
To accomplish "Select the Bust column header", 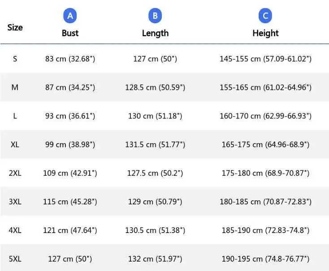I will point(70,33).
